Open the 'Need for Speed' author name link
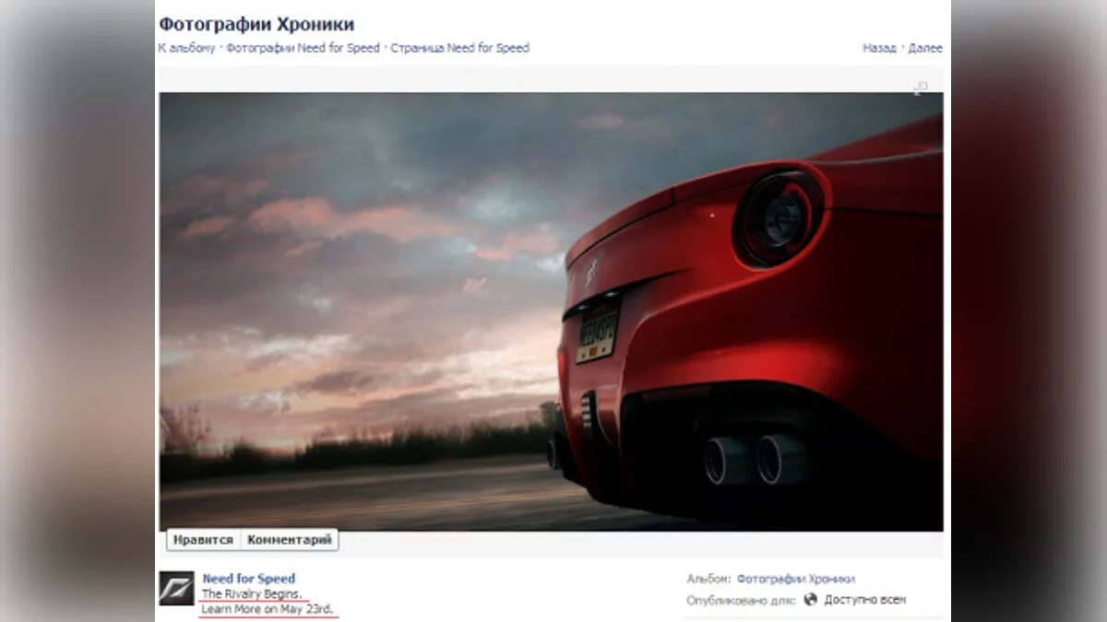Screen dimensions: 1107x622 (249, 579)
